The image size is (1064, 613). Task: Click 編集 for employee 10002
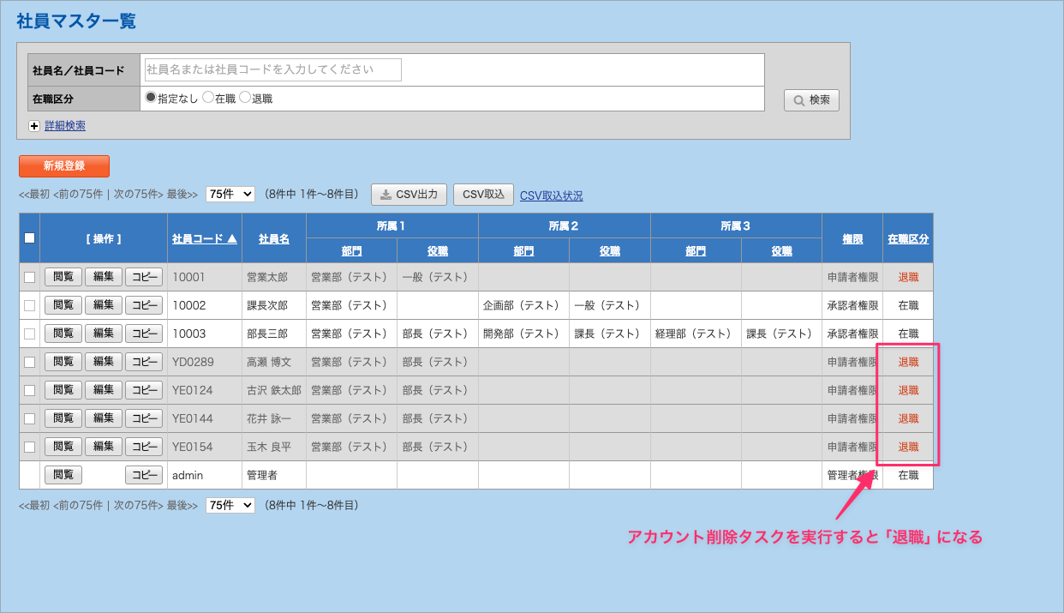(x=104, y=305)
